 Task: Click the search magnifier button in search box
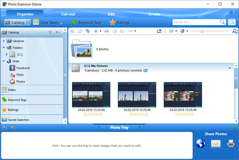click(222, 22)
